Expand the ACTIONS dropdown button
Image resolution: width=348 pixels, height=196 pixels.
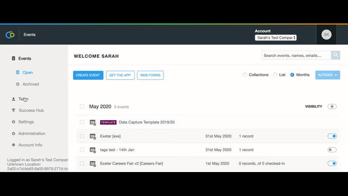[x=328, y=75]
